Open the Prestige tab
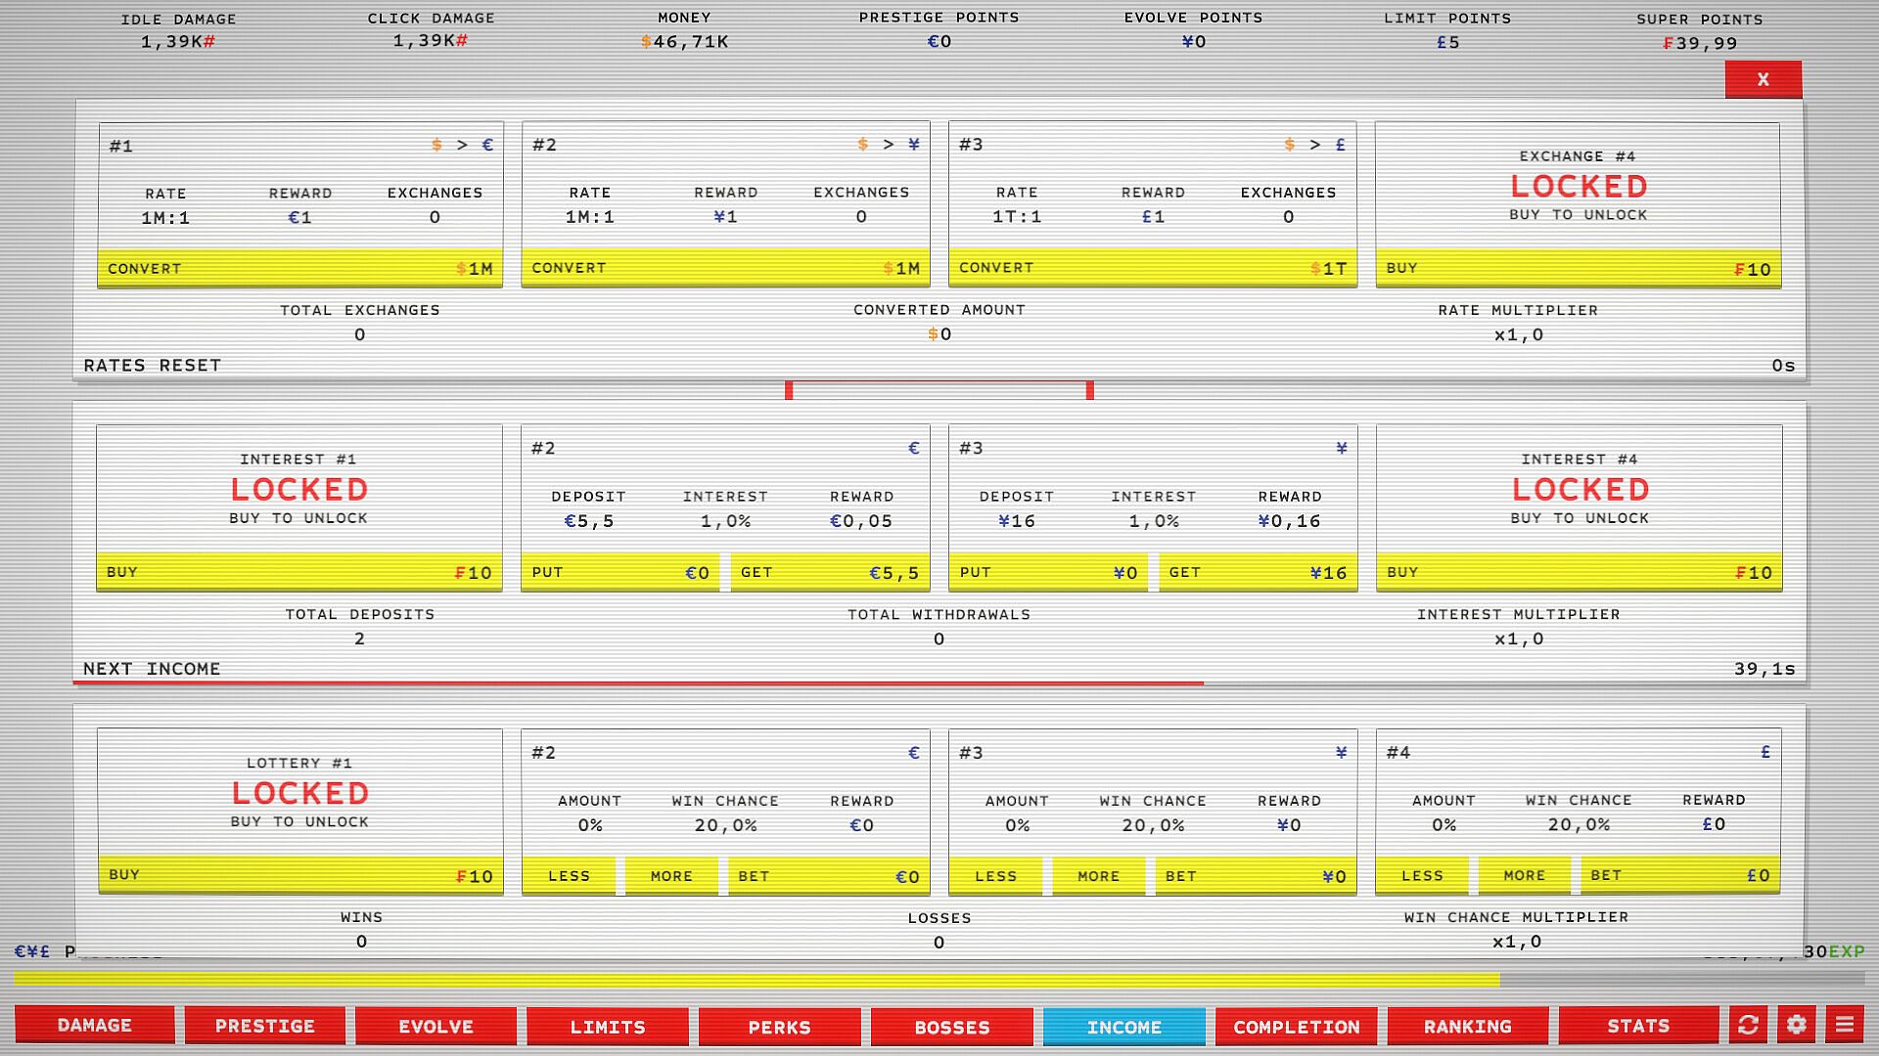Screen dimensions: 1879x1056 click(265, 1026)
